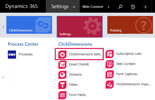155x100 pixels.
Task: Open ClickDimensions Impo... link
Action: [x=133, y=84]
